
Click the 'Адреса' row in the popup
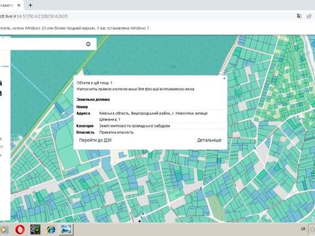(151, 116)
